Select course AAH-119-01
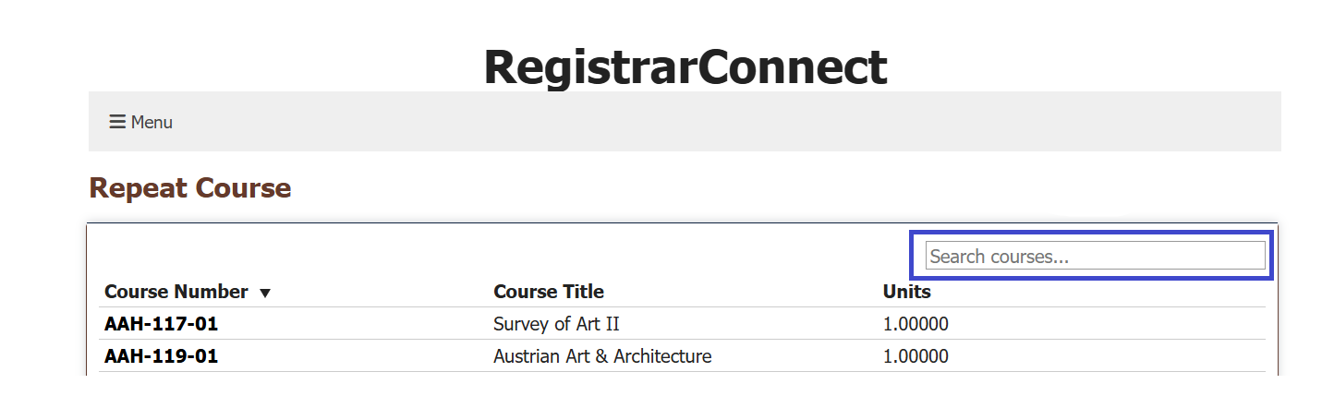Viewport: 1334px width, 420px height. tap(161, 356)
